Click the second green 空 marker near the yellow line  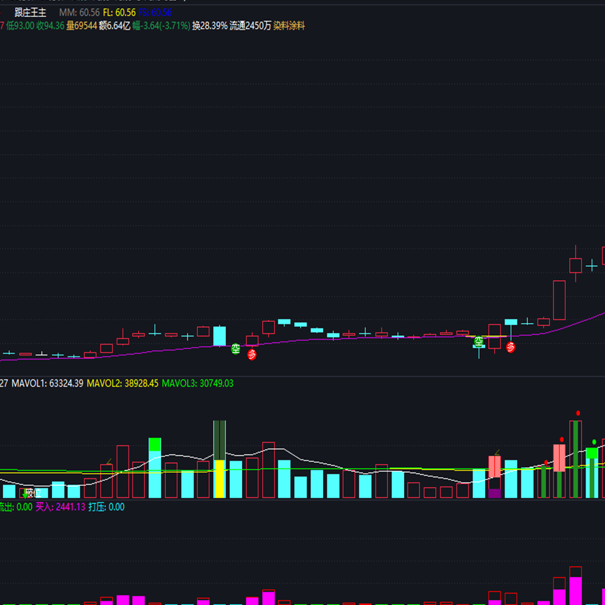[x=479, y=341]
